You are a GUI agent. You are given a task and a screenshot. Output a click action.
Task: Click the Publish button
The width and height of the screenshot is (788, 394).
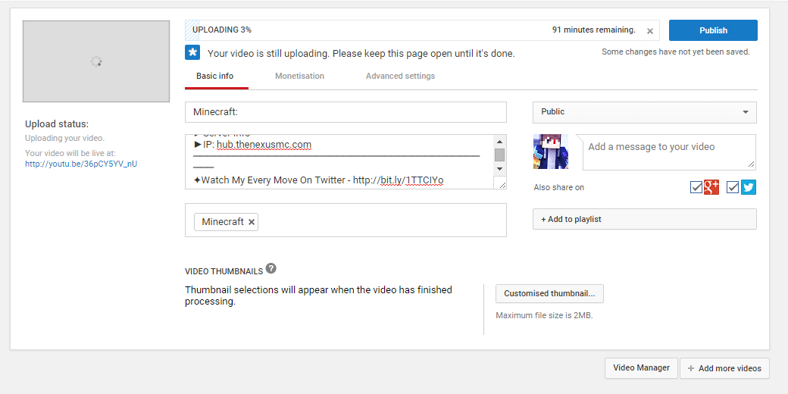pos(713,30)
